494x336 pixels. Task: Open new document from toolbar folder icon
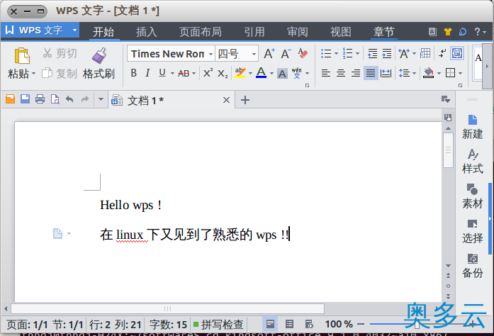point(11,99)
